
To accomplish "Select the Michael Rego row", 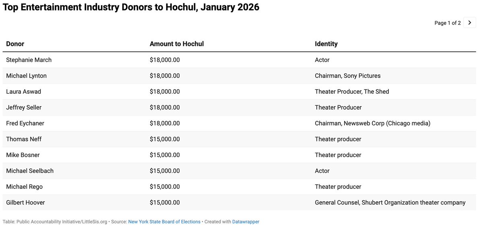I will (x=239, y=187).
